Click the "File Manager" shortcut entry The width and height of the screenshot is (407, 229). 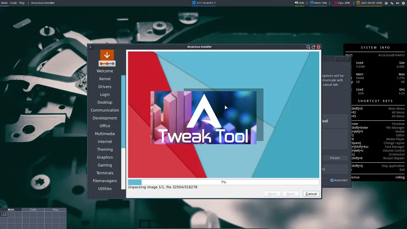(x=395, y=128)
